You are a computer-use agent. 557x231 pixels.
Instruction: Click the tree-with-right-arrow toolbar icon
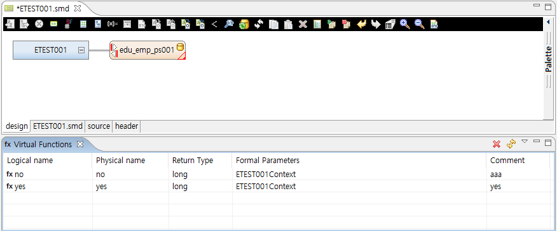tap(24, 24)
